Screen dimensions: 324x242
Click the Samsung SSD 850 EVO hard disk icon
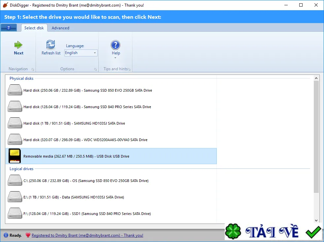(x=15, y=90)
